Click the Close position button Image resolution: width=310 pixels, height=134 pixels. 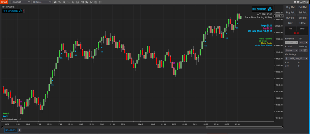[x=303, y=23]
